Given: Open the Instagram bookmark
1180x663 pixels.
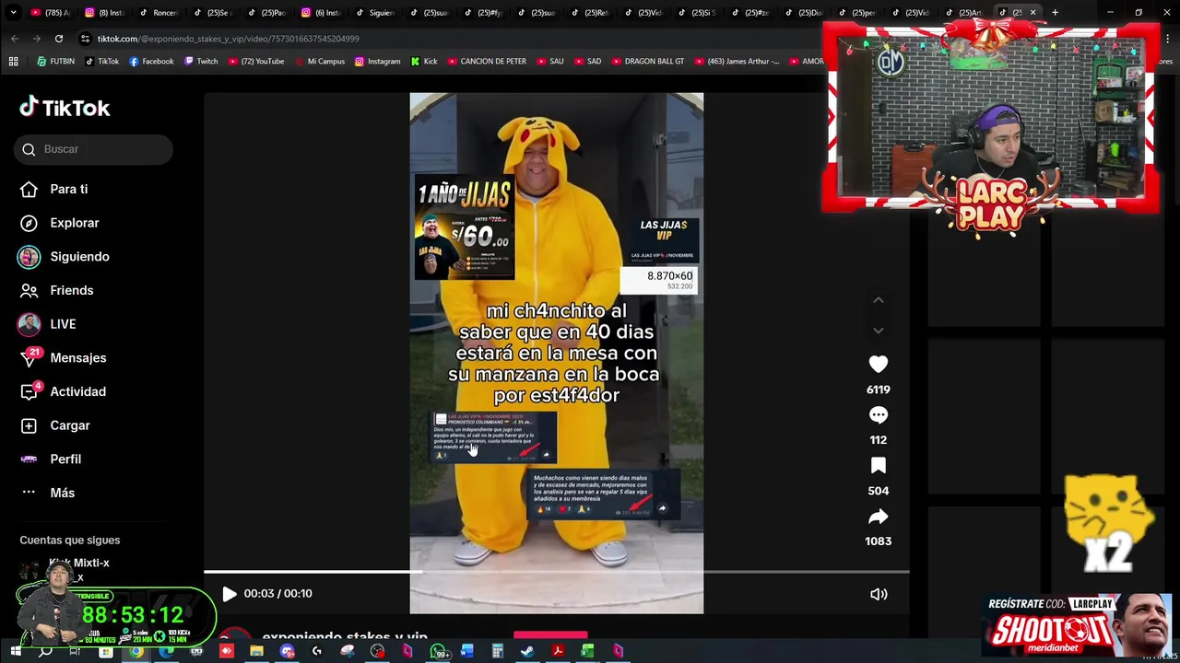Looking at the screenshot, I should 378,62.
